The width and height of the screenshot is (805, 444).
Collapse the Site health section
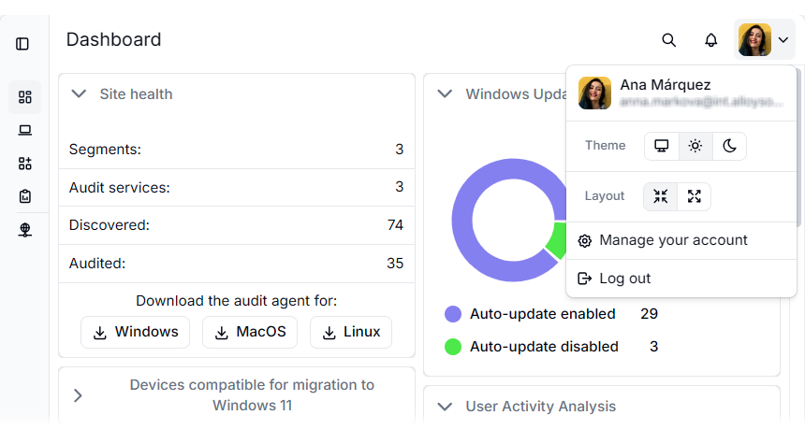coord(79,94)
